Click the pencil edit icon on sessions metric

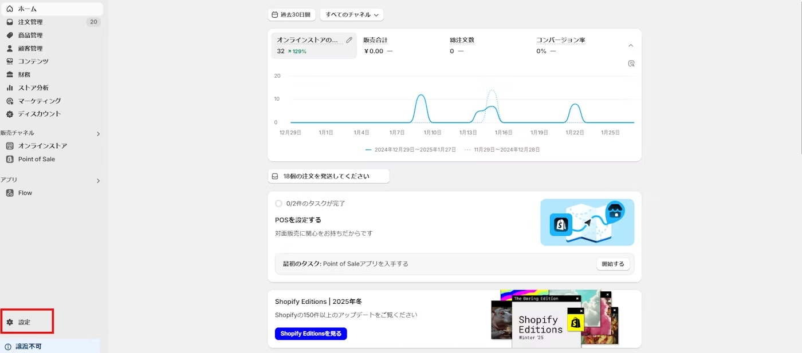tap(349, 40)
